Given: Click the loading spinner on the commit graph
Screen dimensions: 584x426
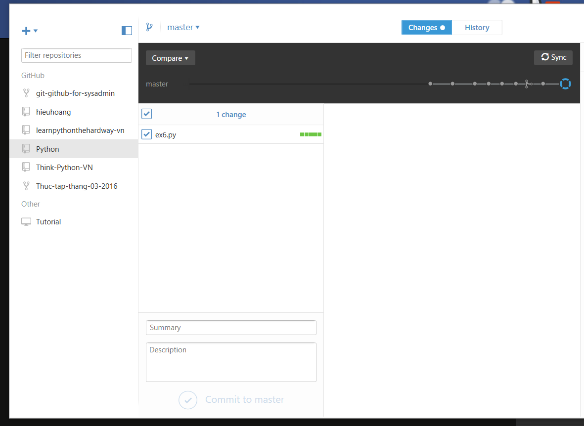Looking at the screenshot, I should (565, 84).
